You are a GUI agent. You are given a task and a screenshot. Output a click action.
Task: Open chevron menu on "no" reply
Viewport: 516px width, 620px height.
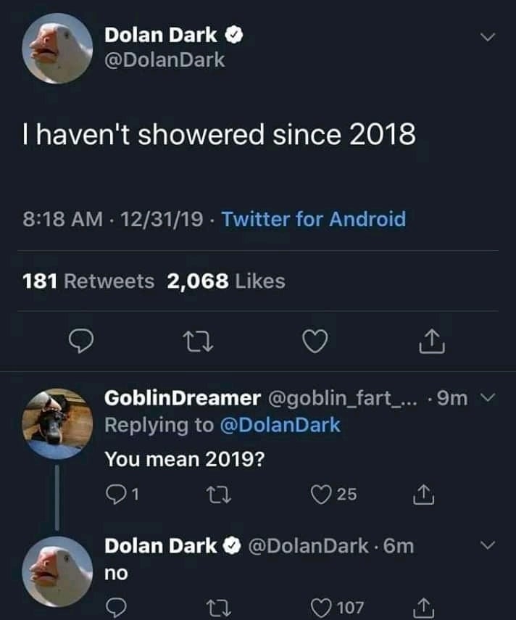(488, 545)
